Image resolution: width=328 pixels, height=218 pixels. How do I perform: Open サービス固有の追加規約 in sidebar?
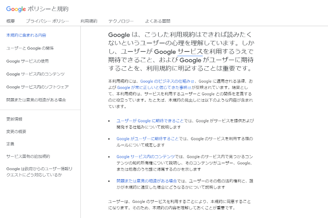[x=28, y=156]
